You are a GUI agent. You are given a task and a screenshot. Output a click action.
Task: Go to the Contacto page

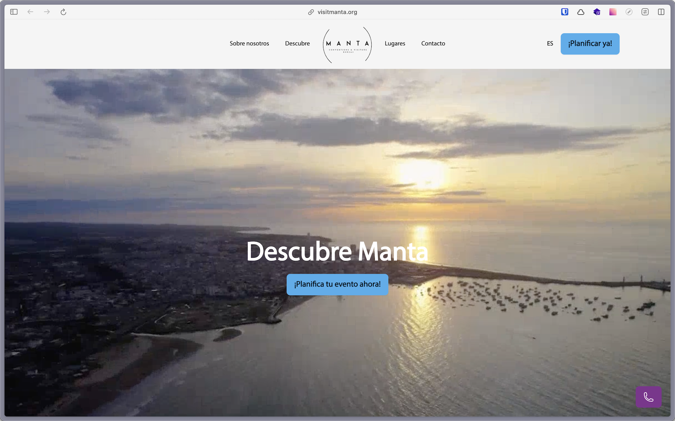(433, 44)
